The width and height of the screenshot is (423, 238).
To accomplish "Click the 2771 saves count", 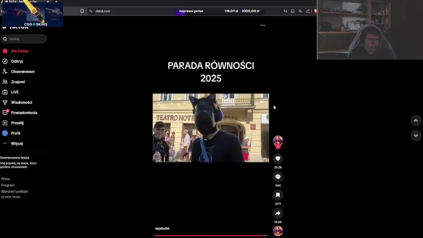I will pos(278,204).
